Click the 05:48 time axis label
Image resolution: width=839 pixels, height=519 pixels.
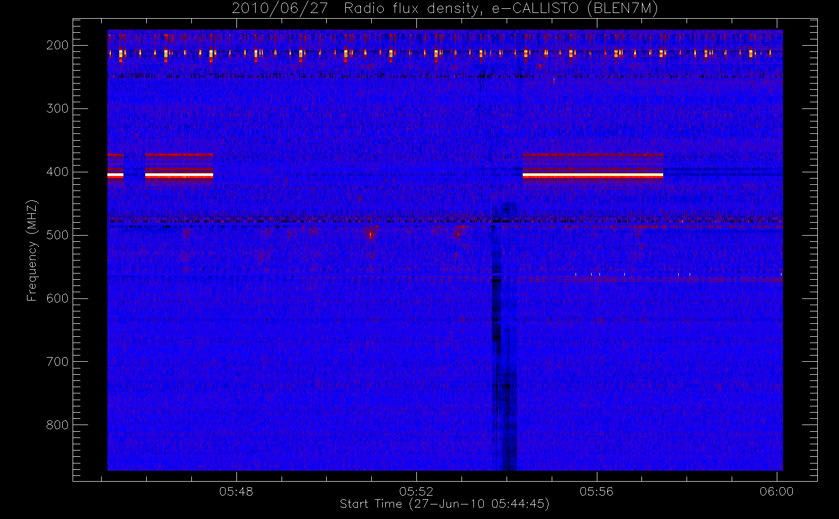pyautogui.click(x=236, y=491)
